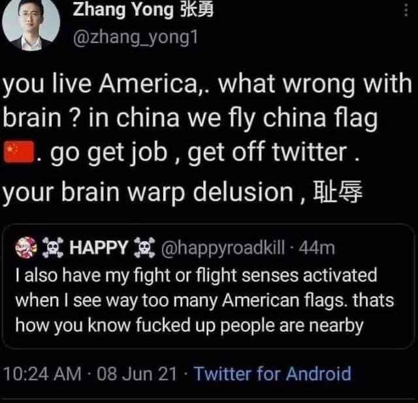Image resolution: width=418 pixels, height=403 pixels.
Task: Click the "go get job" tweet line
Action: [x=182, y=152]
